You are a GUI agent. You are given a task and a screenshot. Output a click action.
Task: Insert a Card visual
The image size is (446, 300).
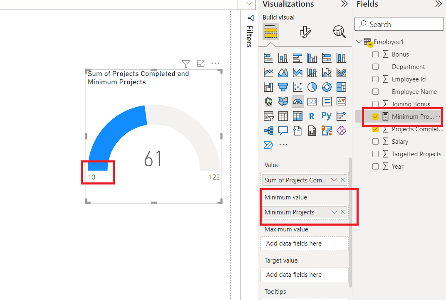(x=312, y=101)
